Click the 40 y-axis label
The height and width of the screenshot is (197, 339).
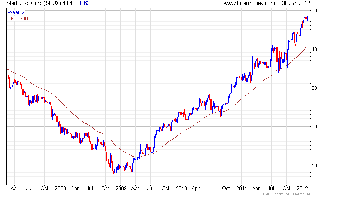314,49
